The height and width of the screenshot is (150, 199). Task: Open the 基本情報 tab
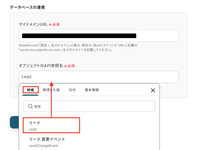click(92, 90)
